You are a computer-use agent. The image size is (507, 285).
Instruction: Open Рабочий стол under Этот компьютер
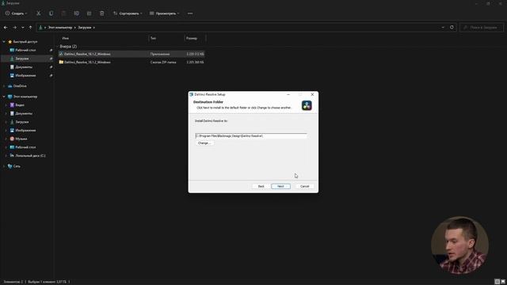[23, 147]
